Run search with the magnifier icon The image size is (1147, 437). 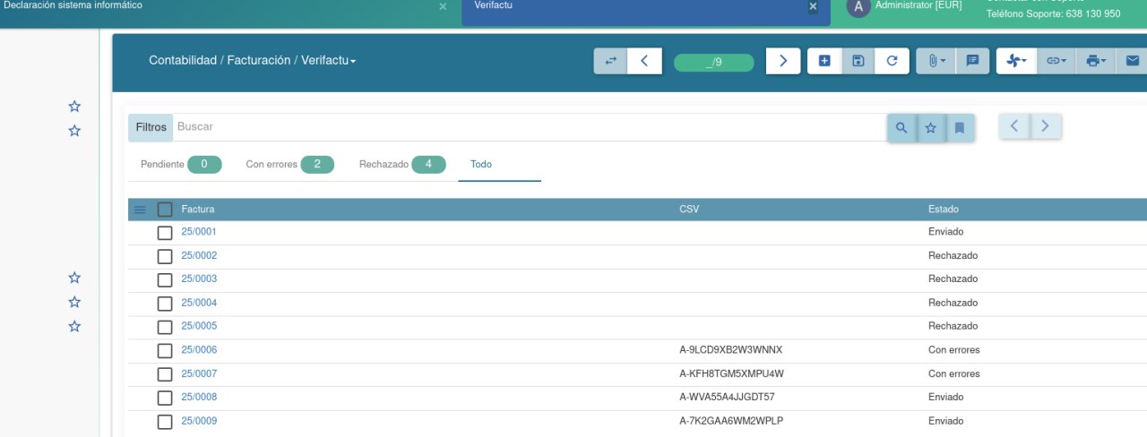[x=901, y=128]
